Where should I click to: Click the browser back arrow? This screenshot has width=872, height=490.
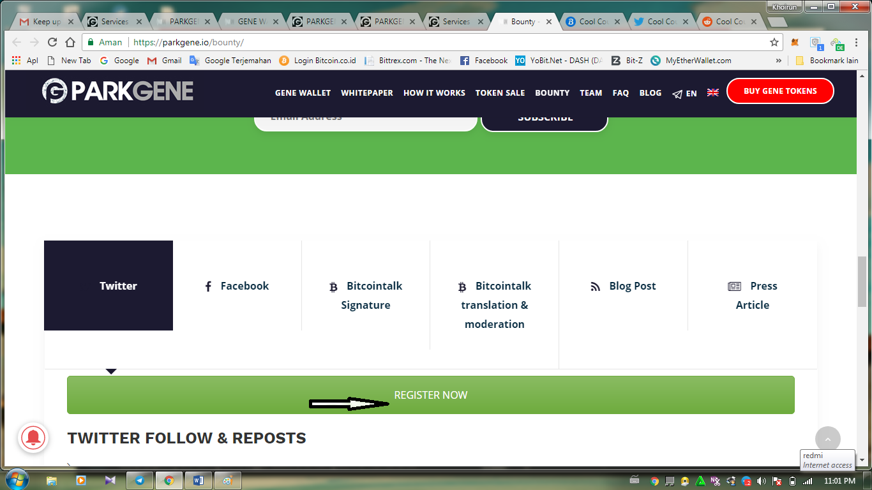(x=17, y=43)
